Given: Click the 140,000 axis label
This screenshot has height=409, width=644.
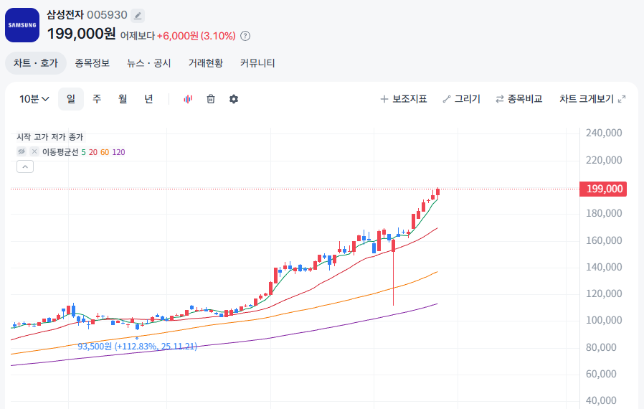Looking at the screenshot, I should coord(604,267).
